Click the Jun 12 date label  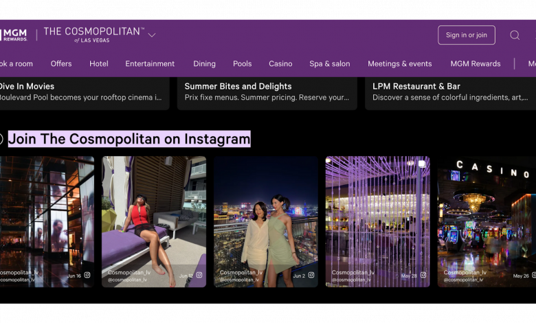coord(186,276)
